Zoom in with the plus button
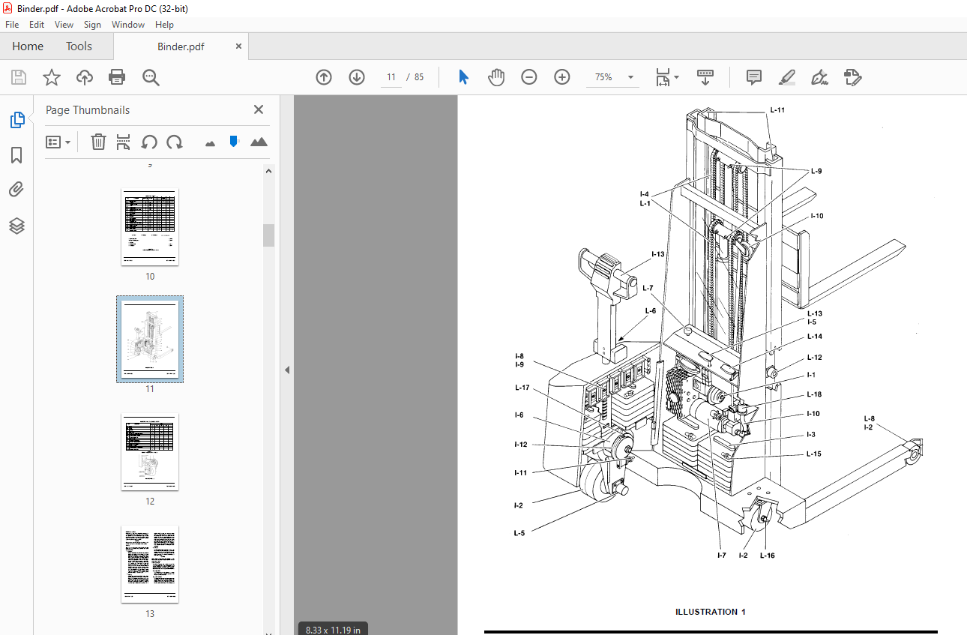967x635 pixels. point(562,77)
